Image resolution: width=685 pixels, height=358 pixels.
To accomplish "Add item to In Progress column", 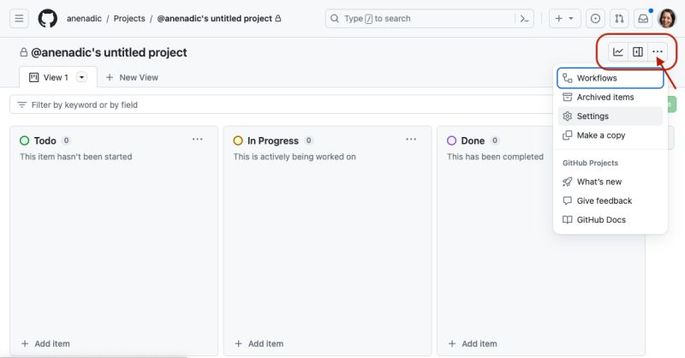I will click(x=259, y=343).
